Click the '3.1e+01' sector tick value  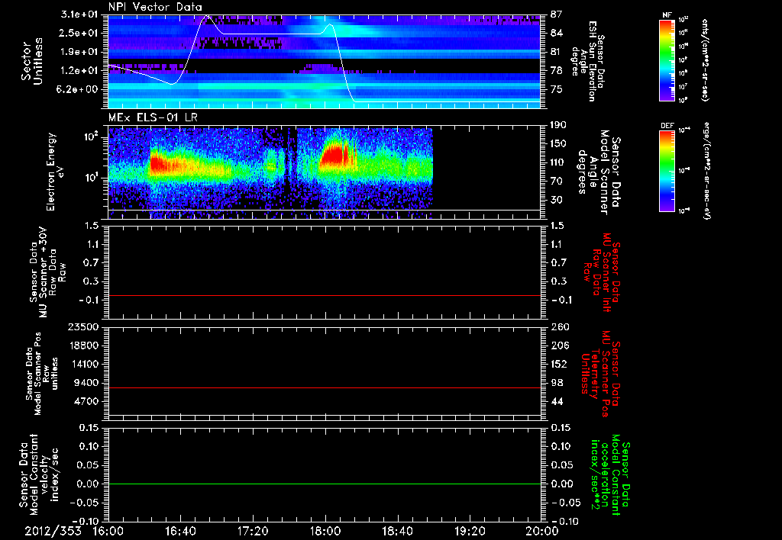pyautogui.click(x=79, y=14)
